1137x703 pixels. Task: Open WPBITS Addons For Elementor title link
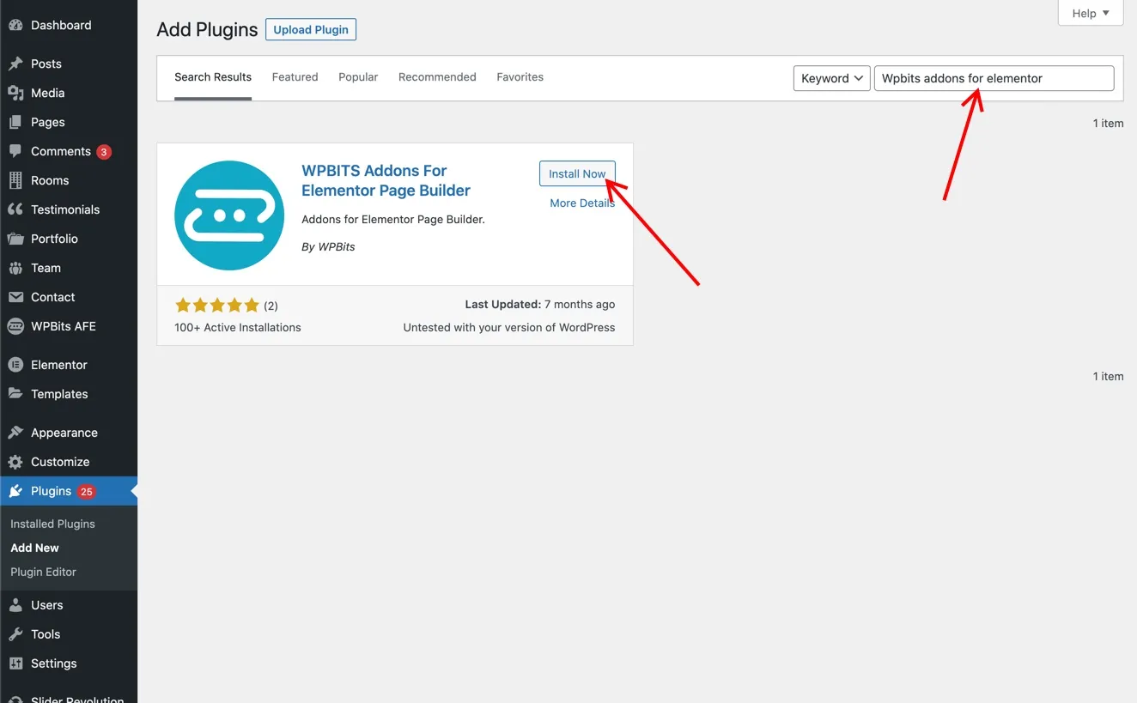[386, 180]
